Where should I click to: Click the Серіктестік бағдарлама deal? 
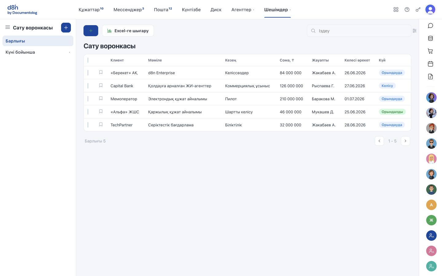[x=171, y=125]
